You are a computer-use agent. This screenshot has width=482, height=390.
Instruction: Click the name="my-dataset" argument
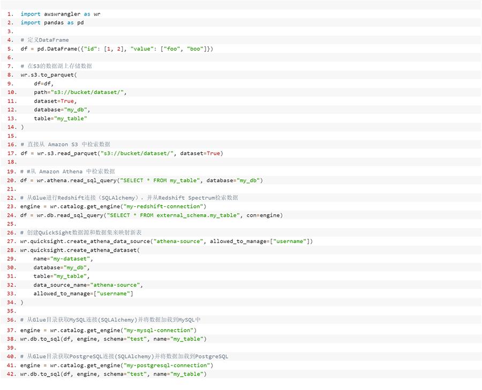[x=63, y=259]
